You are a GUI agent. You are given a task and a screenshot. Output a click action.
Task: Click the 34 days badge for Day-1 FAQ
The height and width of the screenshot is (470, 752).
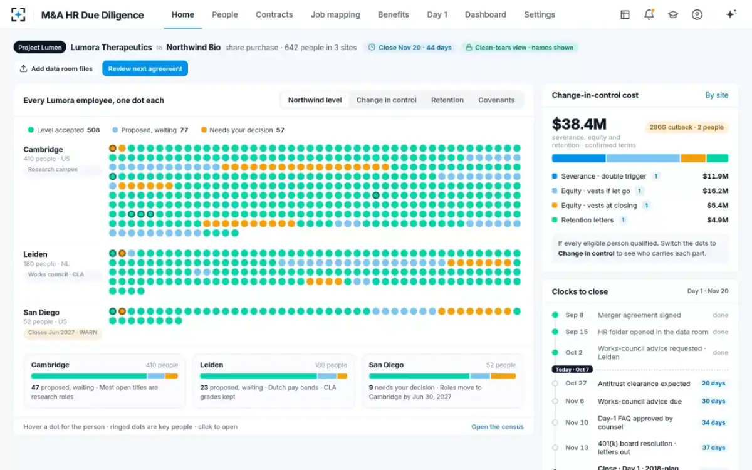[x=713, y=423]
